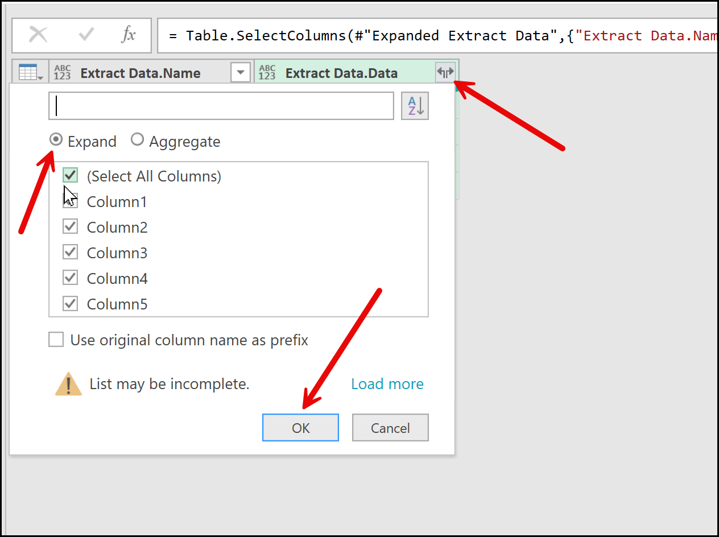
Task: Click data type icon of Extract Data.Name column
Action: 63,73
